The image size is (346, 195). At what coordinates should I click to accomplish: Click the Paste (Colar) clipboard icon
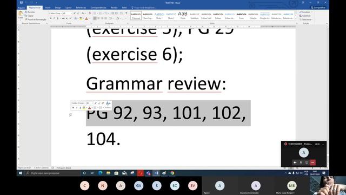tap(21, 14)
